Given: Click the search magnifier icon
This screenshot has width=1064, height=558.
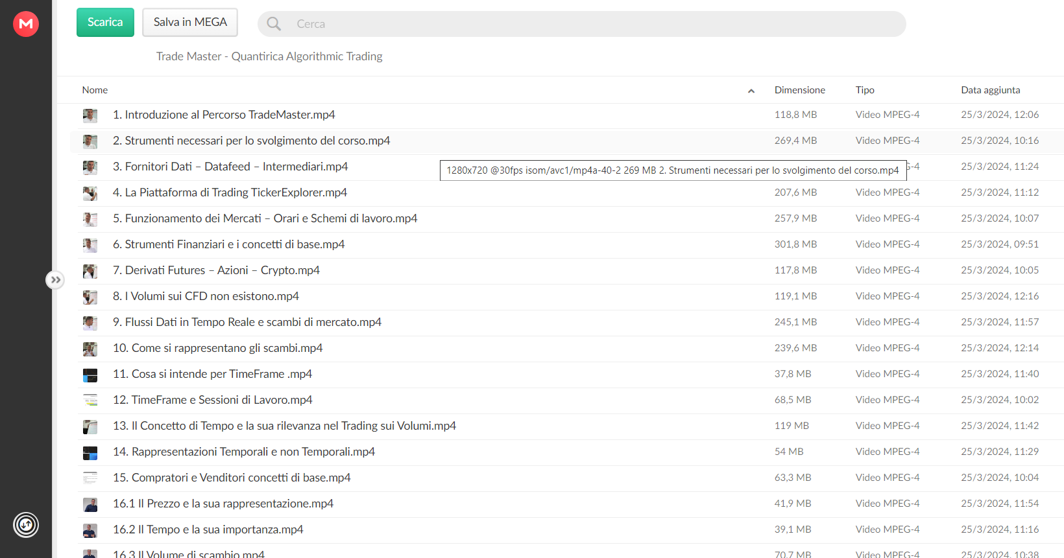Looking at the screenshot, I should (274, 24).
